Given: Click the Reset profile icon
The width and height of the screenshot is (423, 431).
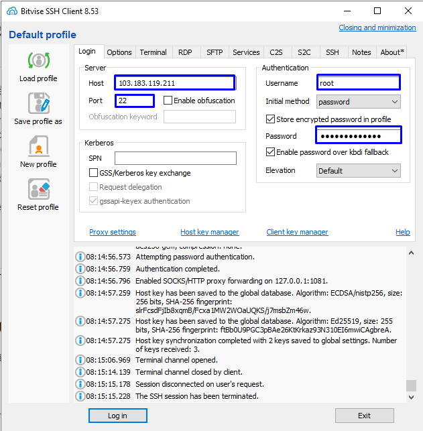Looking at the screenshot, I should (x=38, y=190).
